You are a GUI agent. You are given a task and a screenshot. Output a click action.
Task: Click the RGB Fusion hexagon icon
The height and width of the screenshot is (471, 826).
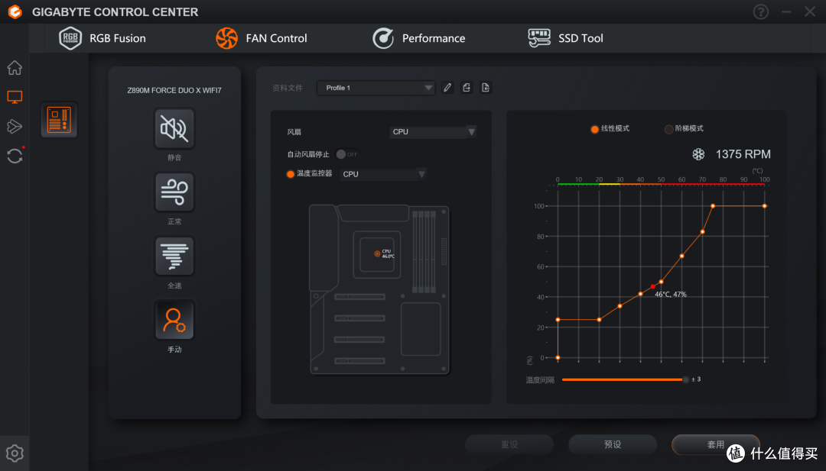click(70, 38)
